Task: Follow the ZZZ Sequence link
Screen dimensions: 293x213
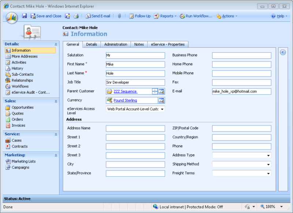Action: pyautogui.click(x=125, y=91)
